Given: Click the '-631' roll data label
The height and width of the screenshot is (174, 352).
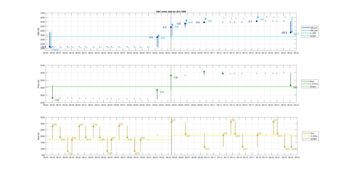Looking at the screenshot, I should pyautogui.click(x=280, y=136).
